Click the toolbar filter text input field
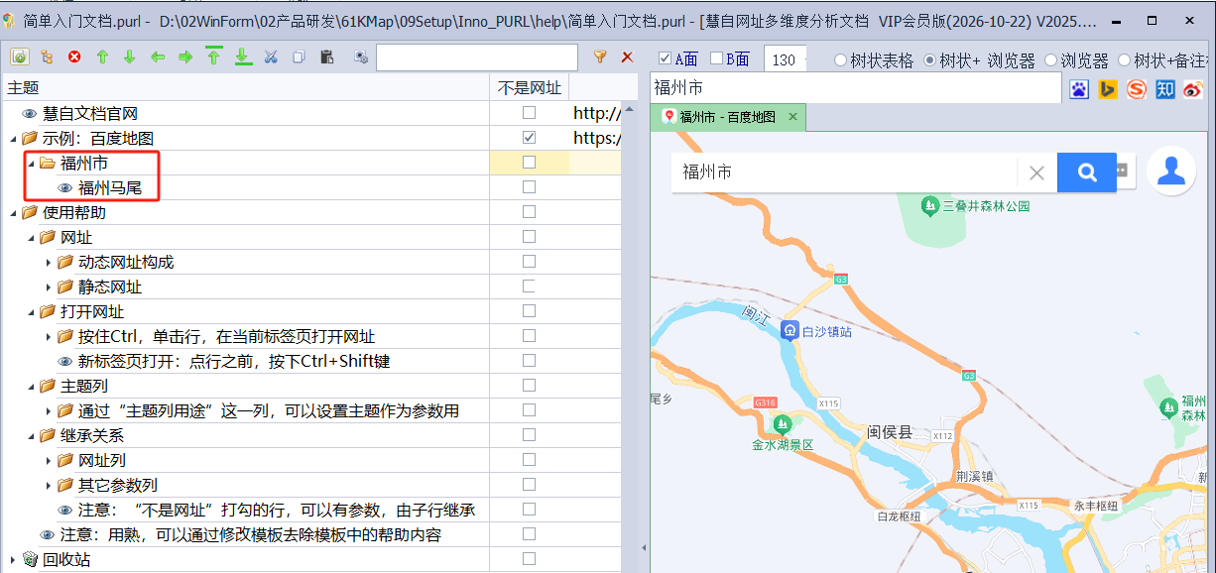The height and width of the screenshot is (573, 1216). pos(476,57)
